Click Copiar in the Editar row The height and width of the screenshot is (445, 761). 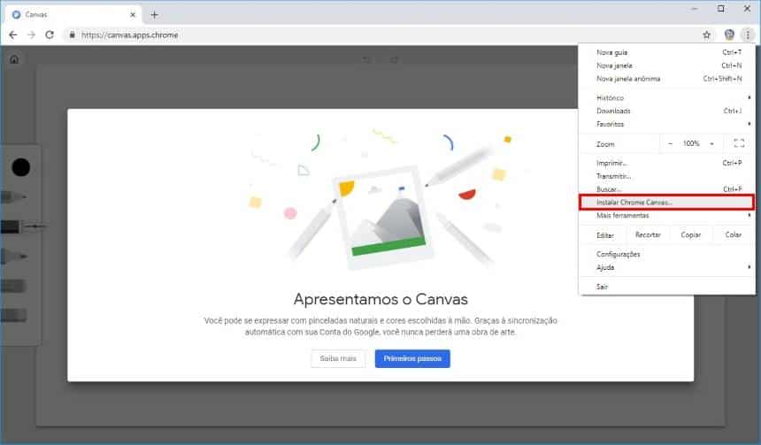point(690,234)
